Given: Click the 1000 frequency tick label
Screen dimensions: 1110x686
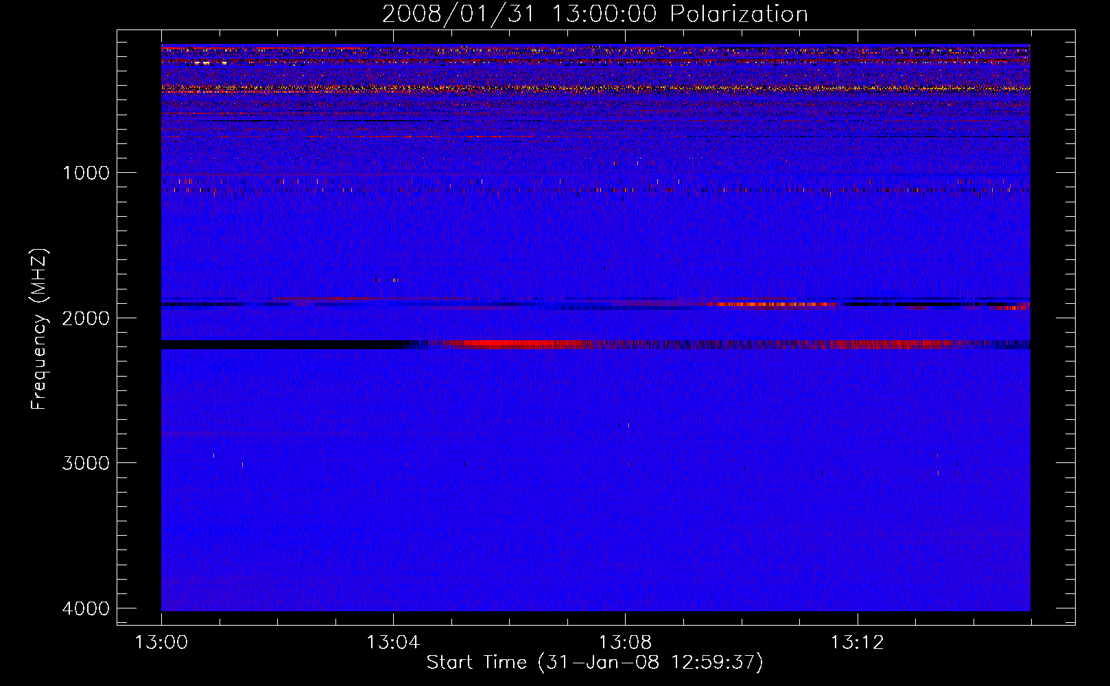Looking at the screenshot, I should pos(86,173).
